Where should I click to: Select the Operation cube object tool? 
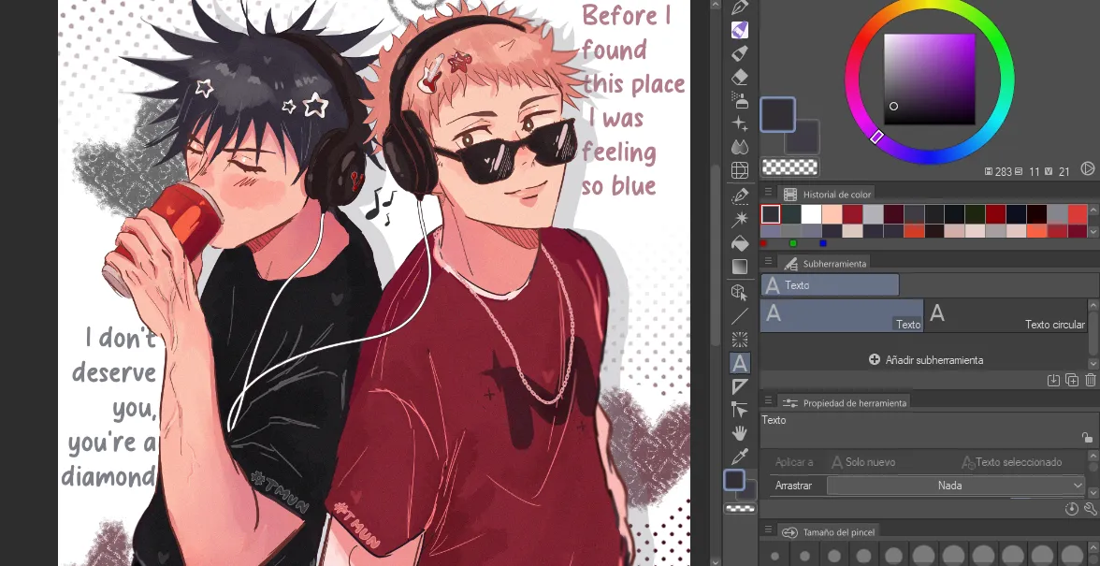point(739,293)
